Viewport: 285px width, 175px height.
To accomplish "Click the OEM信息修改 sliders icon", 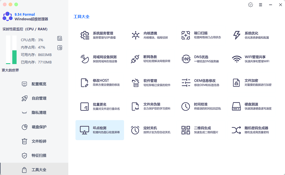I will 186,83.
